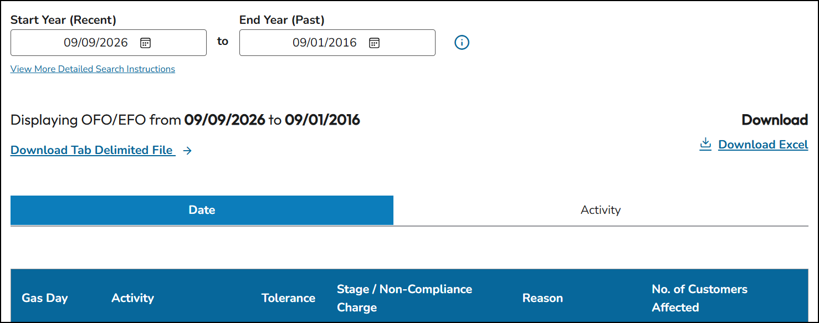
Task: Click the End Year (Past) label
Action: click(282, 20)
